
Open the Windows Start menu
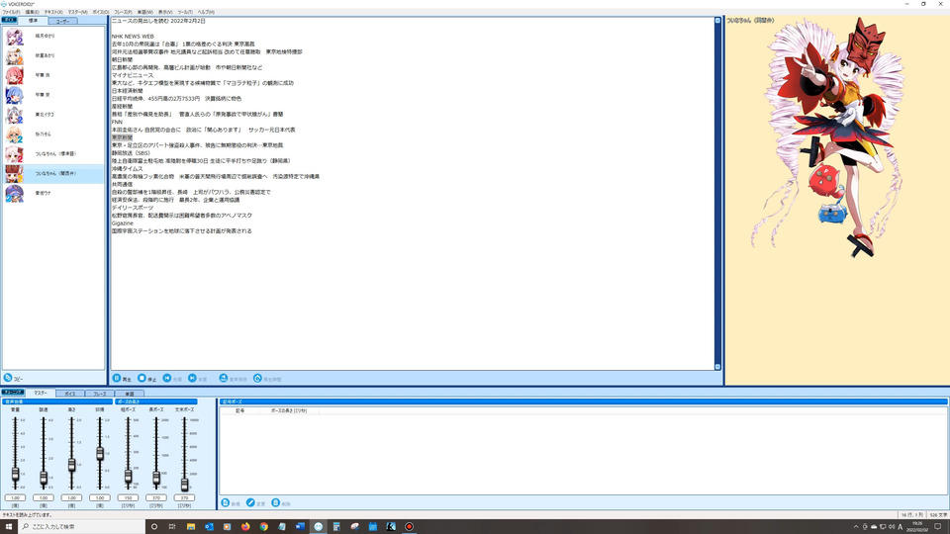[x=9, y=527]
